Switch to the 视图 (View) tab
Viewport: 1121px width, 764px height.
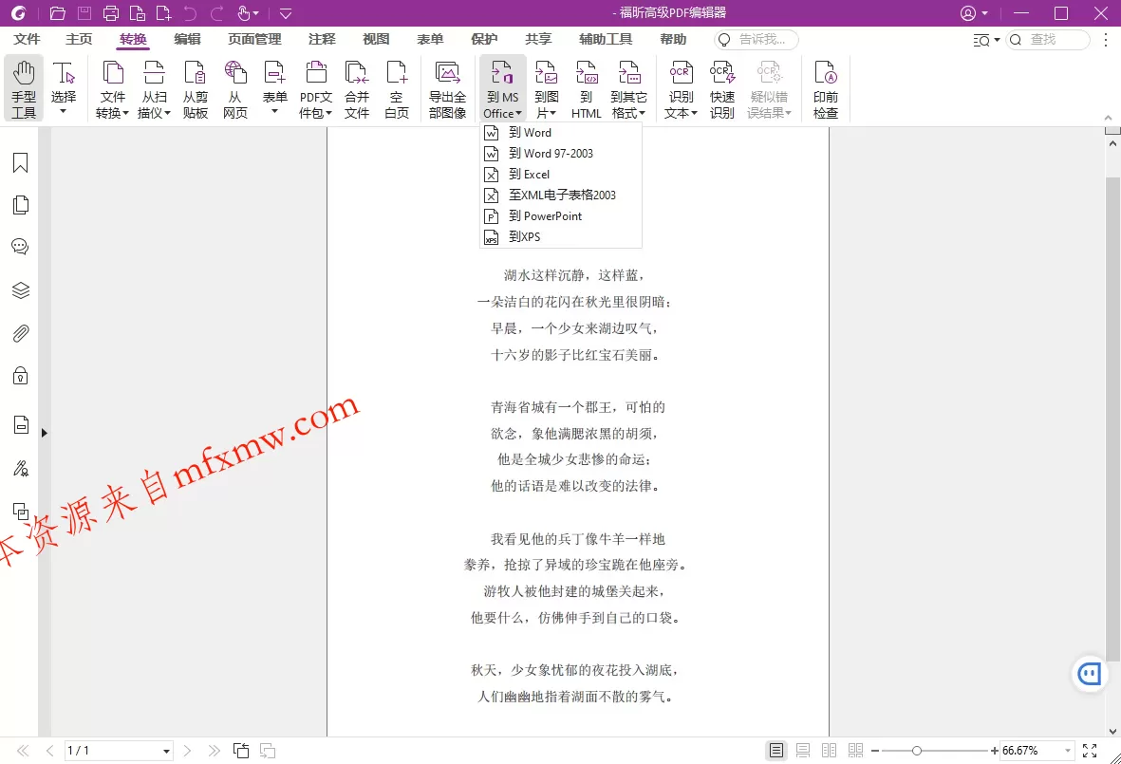(375, 39)
